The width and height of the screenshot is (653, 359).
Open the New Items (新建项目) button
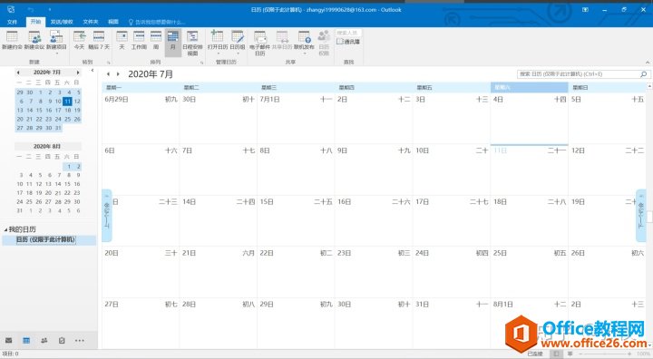(x=56, y=42)
